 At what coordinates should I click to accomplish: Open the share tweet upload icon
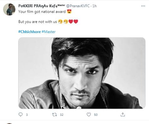click(123, 115)
